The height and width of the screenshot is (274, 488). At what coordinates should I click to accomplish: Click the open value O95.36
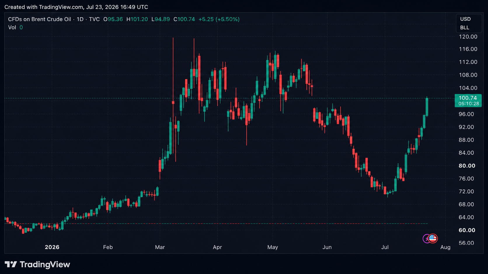click(113, 19)
